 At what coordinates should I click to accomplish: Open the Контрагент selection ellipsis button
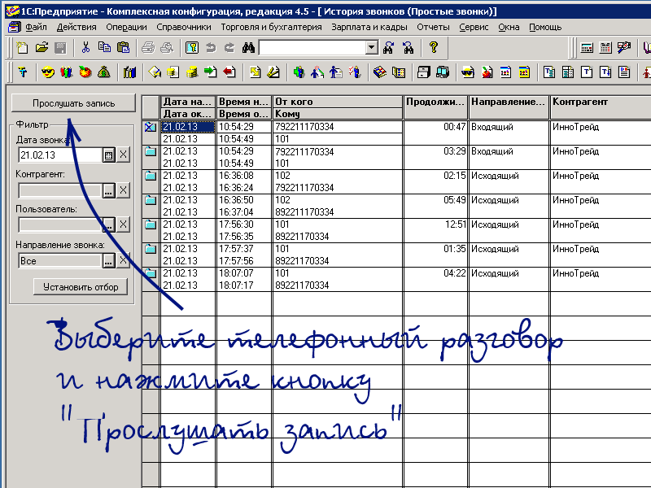(109, 190)
